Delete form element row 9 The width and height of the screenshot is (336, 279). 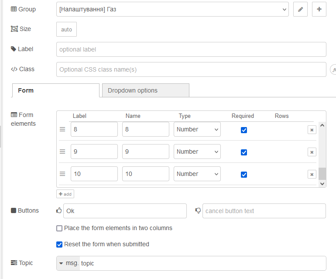coord(312,152)
